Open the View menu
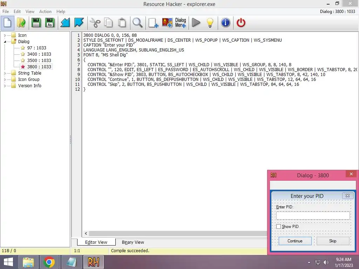Image resolution: width=359 pixels, height=269 pixels. pyautogui.click(x=30, y=12)
